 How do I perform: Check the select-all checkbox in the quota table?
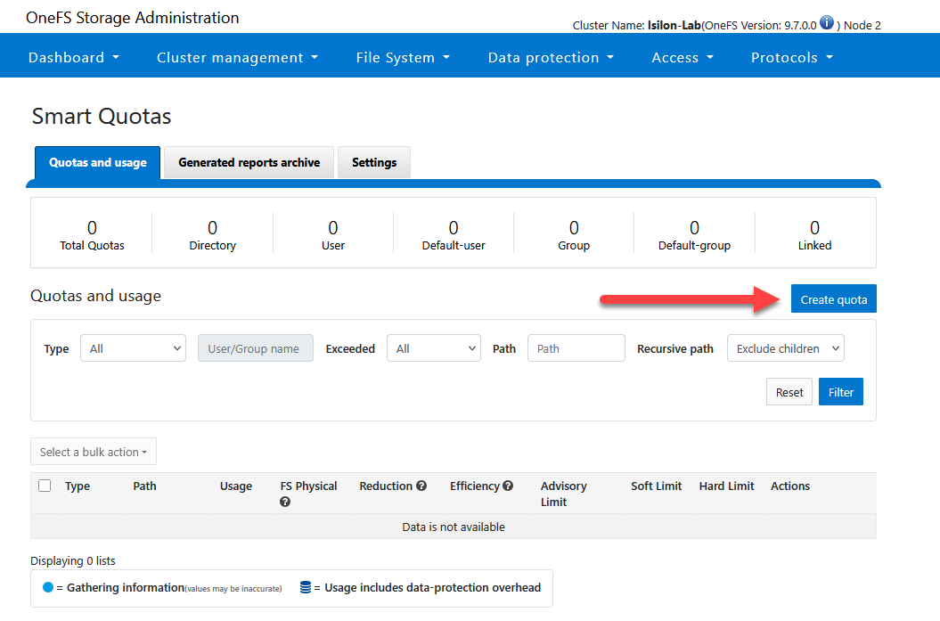pos(45,486)
